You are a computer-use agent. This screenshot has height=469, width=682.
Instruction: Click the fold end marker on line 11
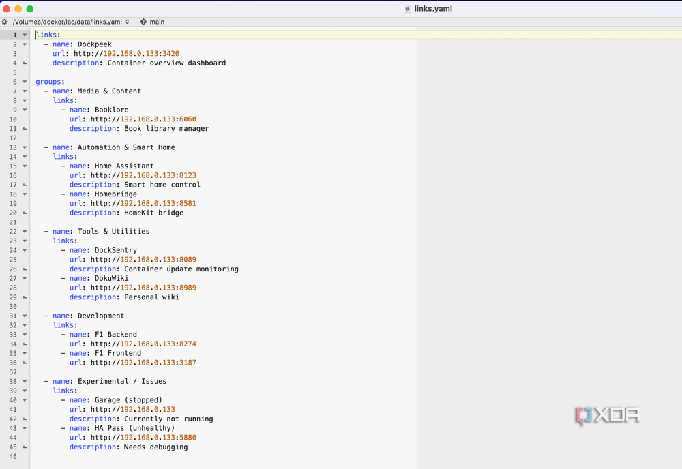pos(25,129)
